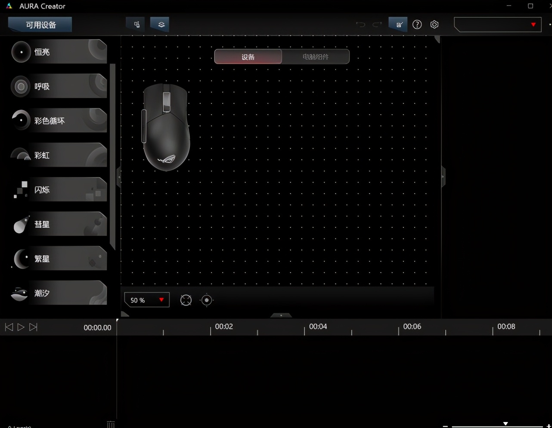Viewport: 552px width, 428px height.
Task: Select the ROG mouse on the canvas
Action: point(166,127)
